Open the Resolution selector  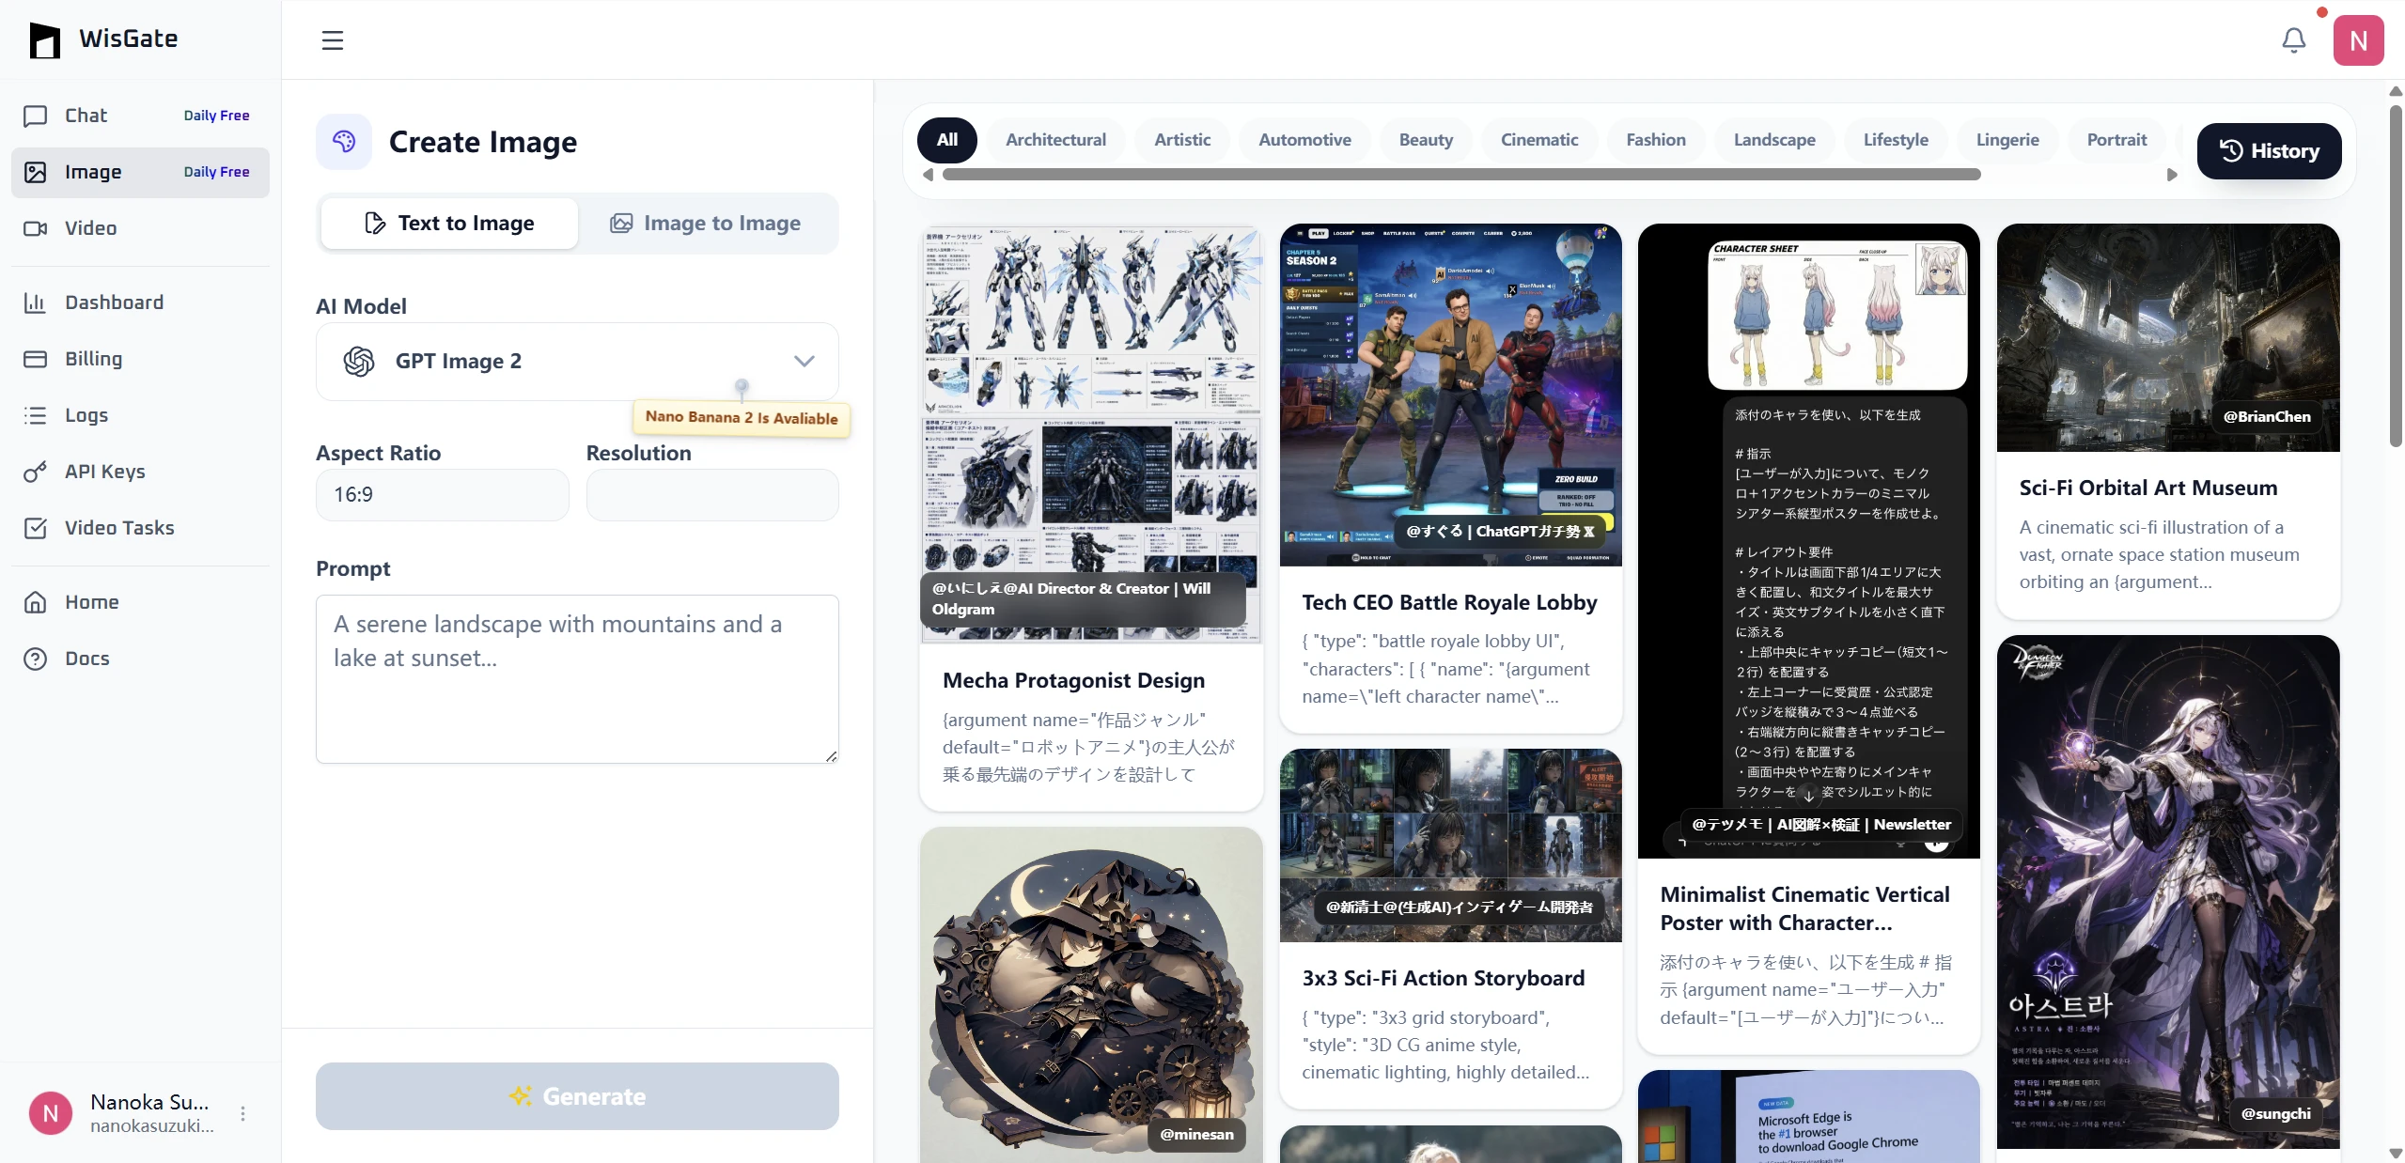tap(712, 495)
